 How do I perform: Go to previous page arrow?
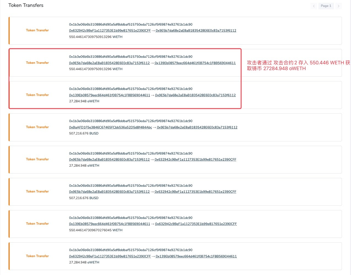pyautogui.click(x=314, y=6)
